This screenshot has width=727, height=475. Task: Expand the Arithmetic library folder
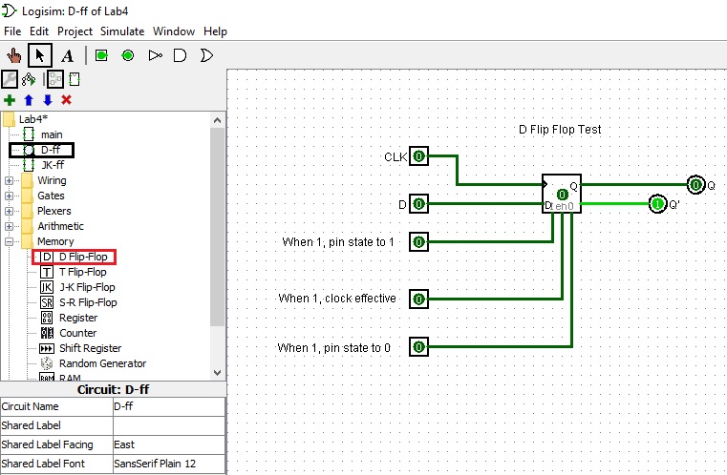[9, 226]
